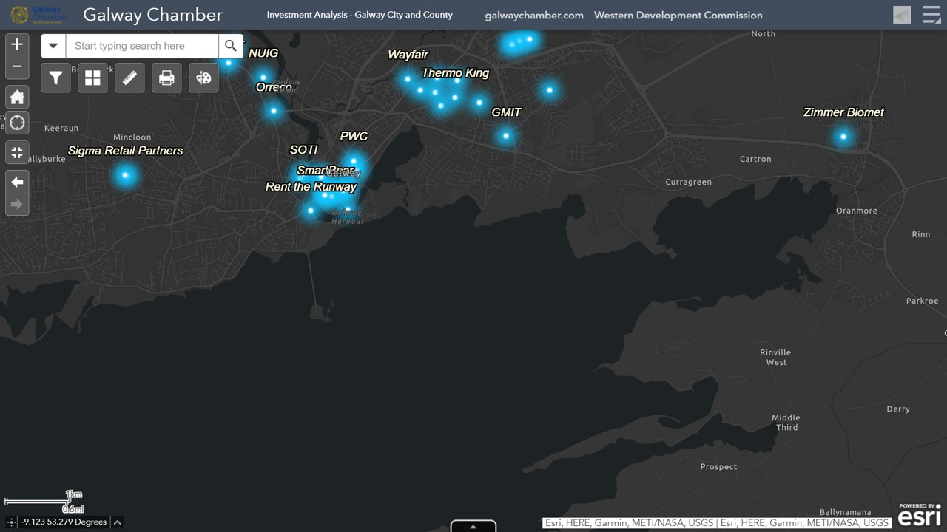Click the coordinates readout -9.123 53.279 Degrees
This screenshot has height=532, width=947.
(64, 522)
